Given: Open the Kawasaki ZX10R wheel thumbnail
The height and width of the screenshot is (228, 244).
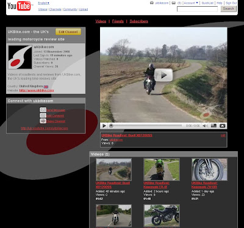Looking at the screenshot, I should pyautogui.click(x=209, y=169).
